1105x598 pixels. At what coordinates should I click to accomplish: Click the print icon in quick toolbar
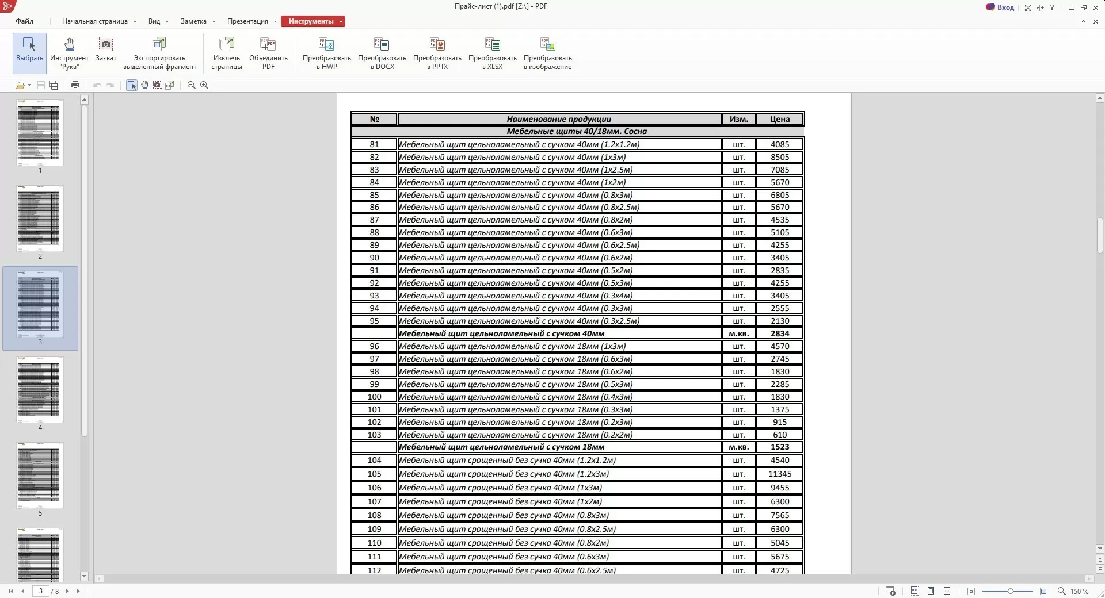point(75,85)
